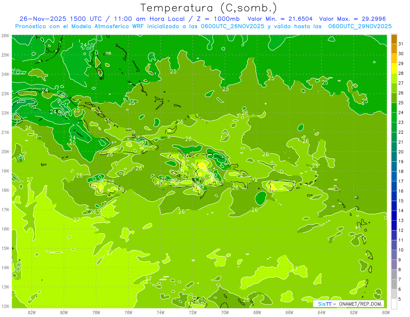Click the '29' value on the color scale
The height and width of the screenshot is (317, 410).
pos(401,63)
